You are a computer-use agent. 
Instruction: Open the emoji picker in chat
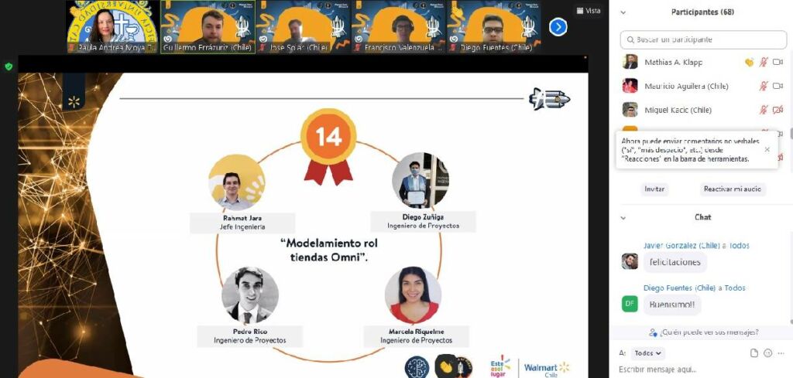click(767, 353)
